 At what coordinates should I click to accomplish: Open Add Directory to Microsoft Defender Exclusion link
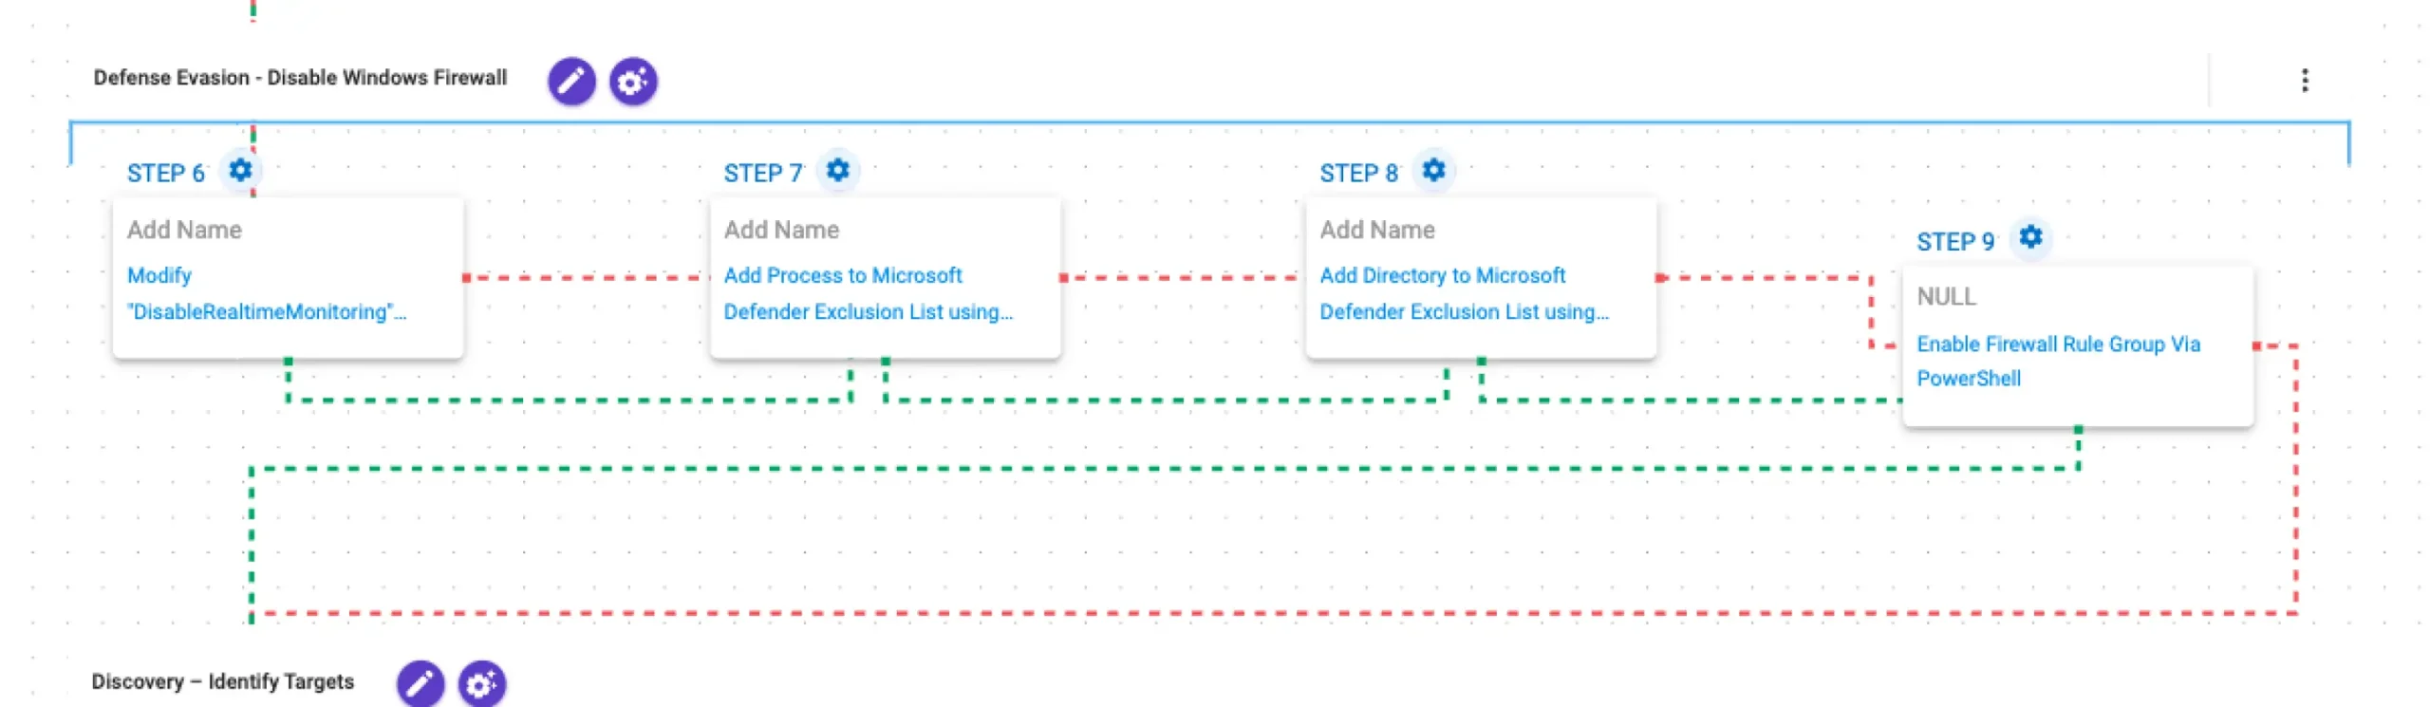point(1464,293)
